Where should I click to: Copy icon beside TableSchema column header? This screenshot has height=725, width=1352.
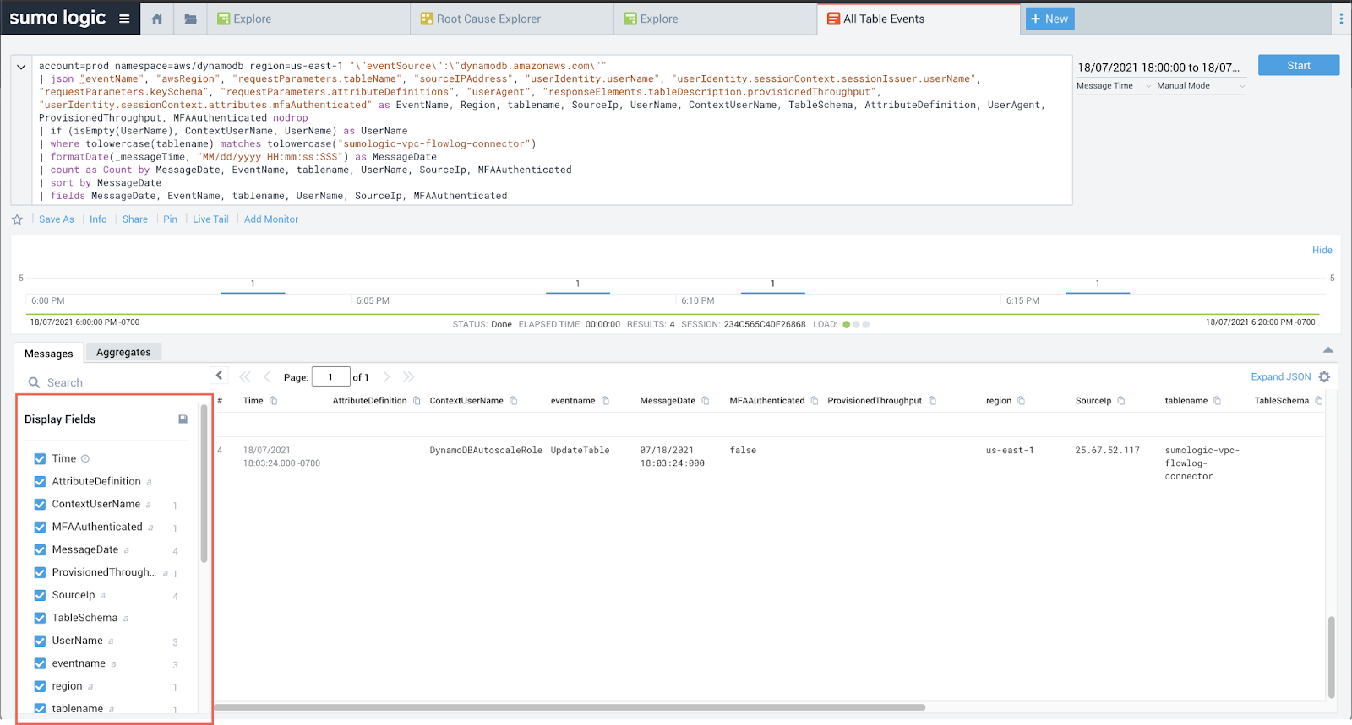tap(1318, 401)
